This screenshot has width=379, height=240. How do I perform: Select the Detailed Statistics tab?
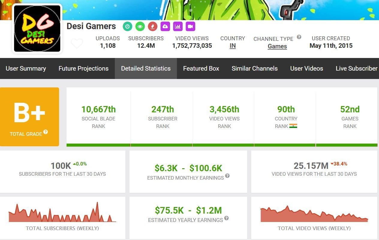coord(146,68)
